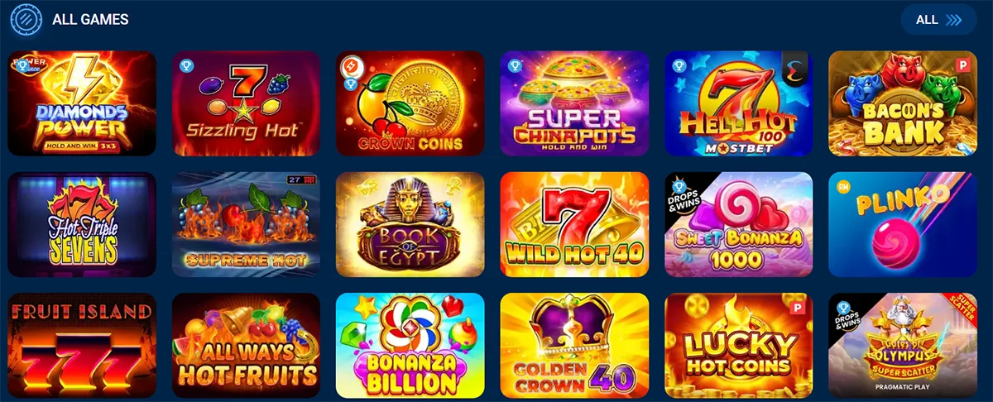Expand all games with the ALL arrows button
Image resolution: width=993 pixels, height=402 pixels.
coord(939,20)
